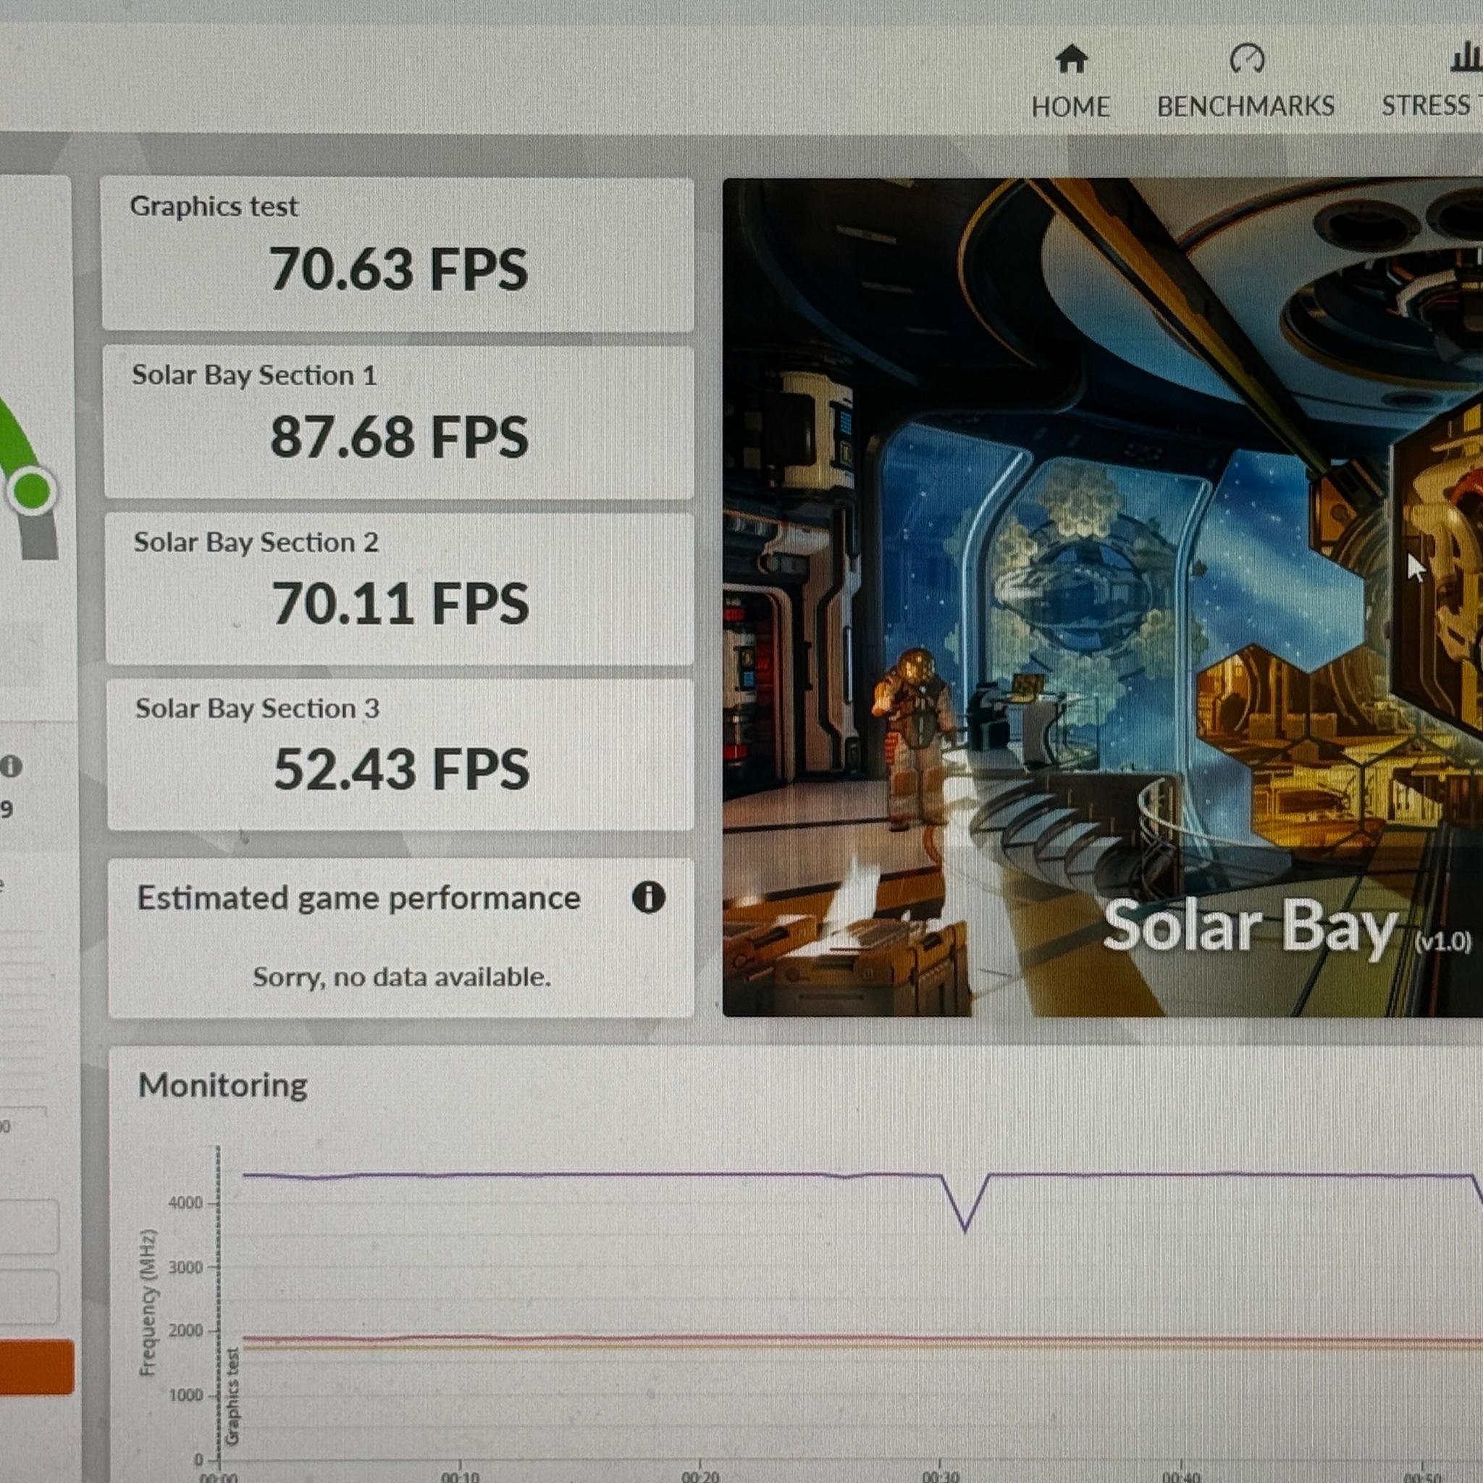
Task: Click the 4000 value on the frequency axis
Action: pyautogui.click(x=185, y=1203)
